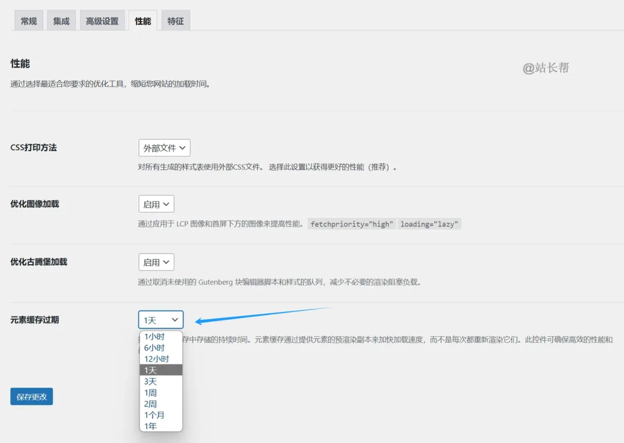The height and width of the screenshot is (443, 624).
Task: Choose 1年 at the list bottom
Action: click(x=150, y=427)
